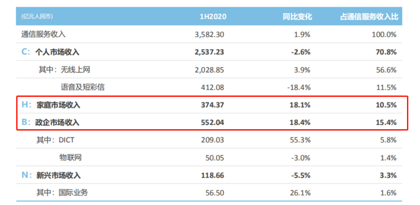Viewport: 420px width, 205px height.
Task: Click the "同比变化" column header
Action: click(x=297, y=17)
